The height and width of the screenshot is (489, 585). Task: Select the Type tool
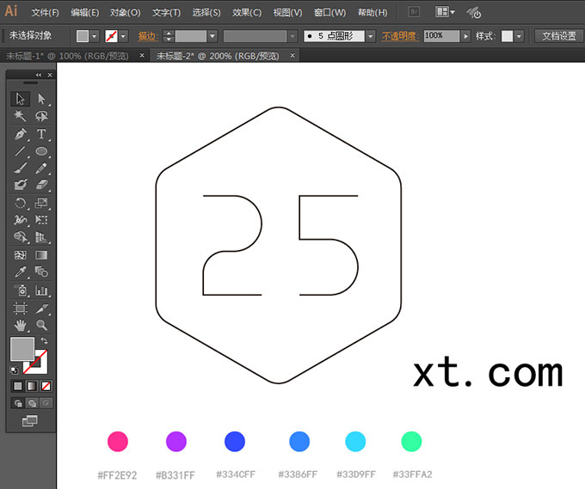coord(41,134)
